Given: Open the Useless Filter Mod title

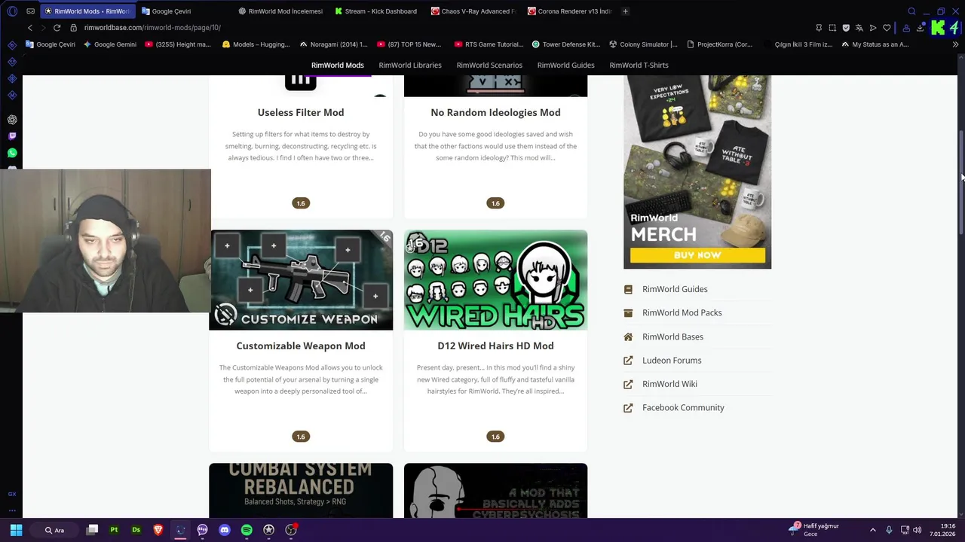Looking at the screenshot, I should click(301, 113).
